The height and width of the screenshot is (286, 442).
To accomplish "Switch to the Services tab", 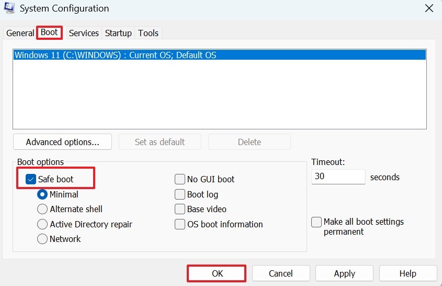I will (84, 33).
